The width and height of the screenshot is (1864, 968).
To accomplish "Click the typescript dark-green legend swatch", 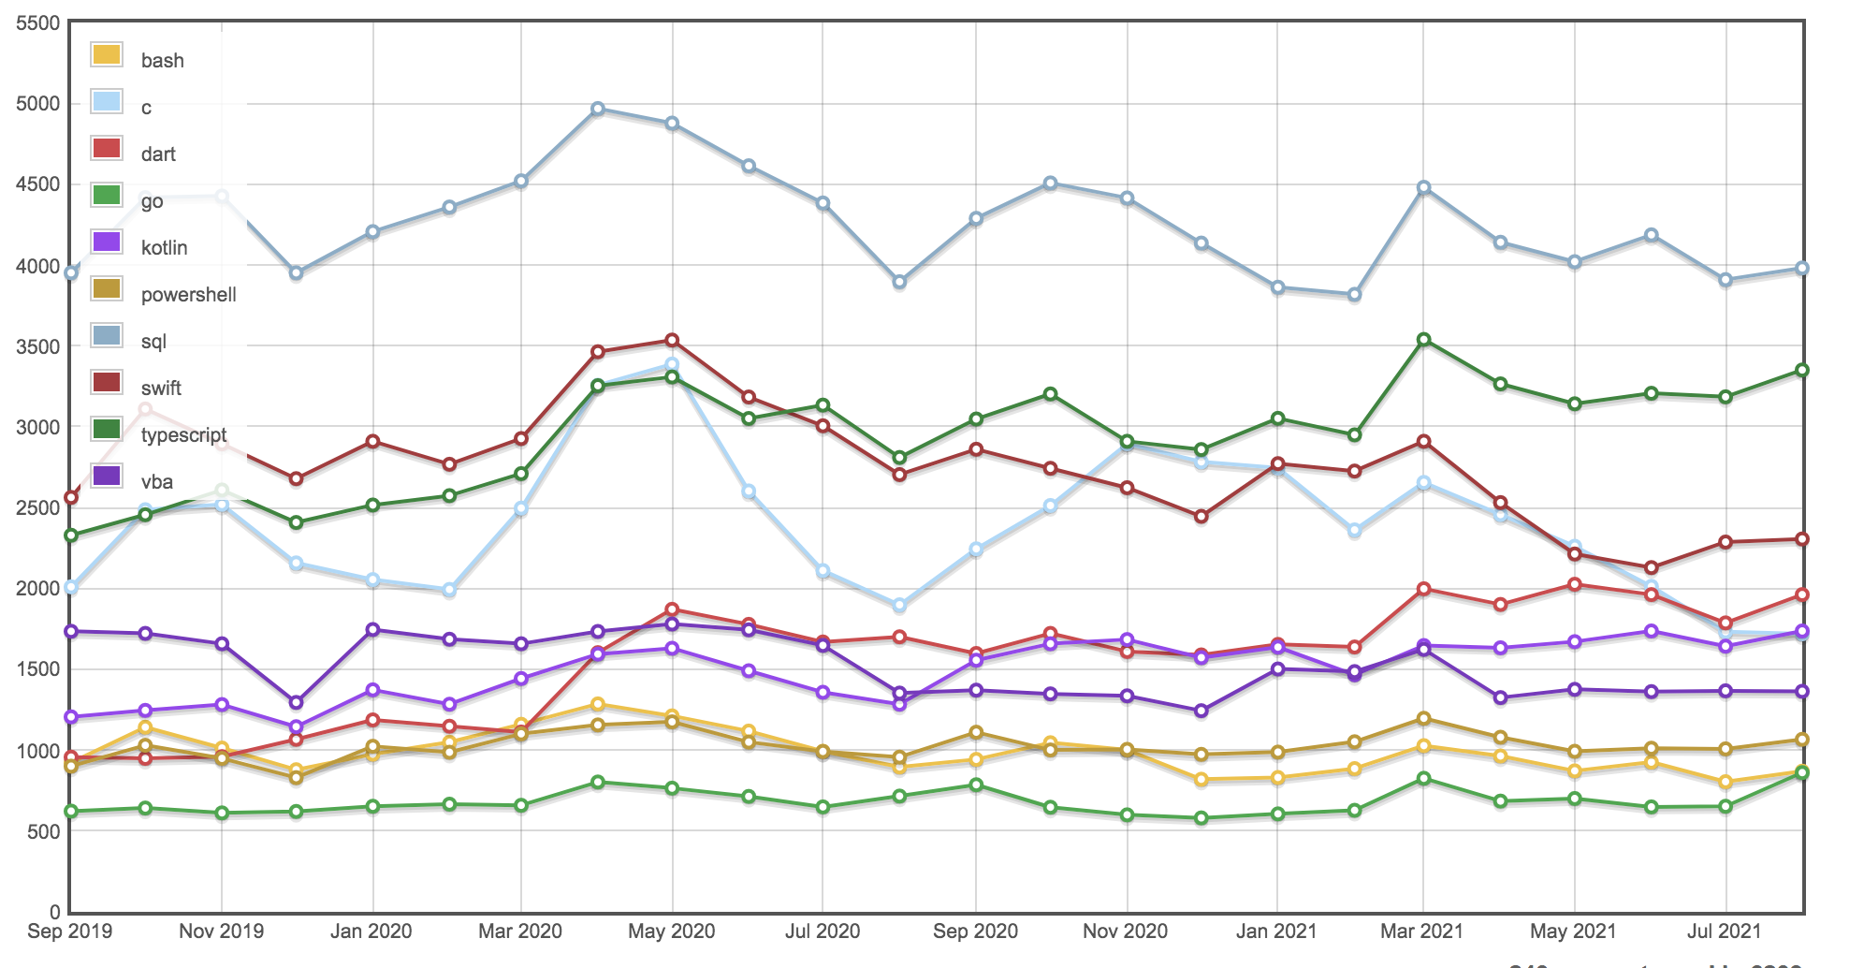I will (107, 429).
